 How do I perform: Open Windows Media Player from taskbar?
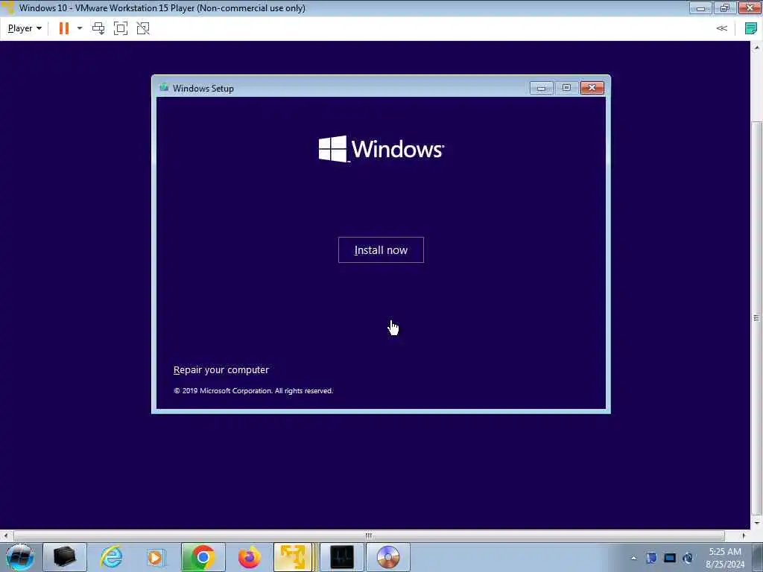155,557
